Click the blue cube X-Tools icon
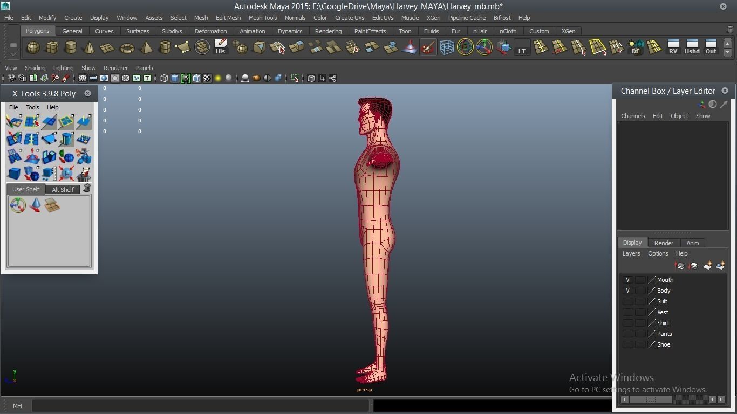 14,174
